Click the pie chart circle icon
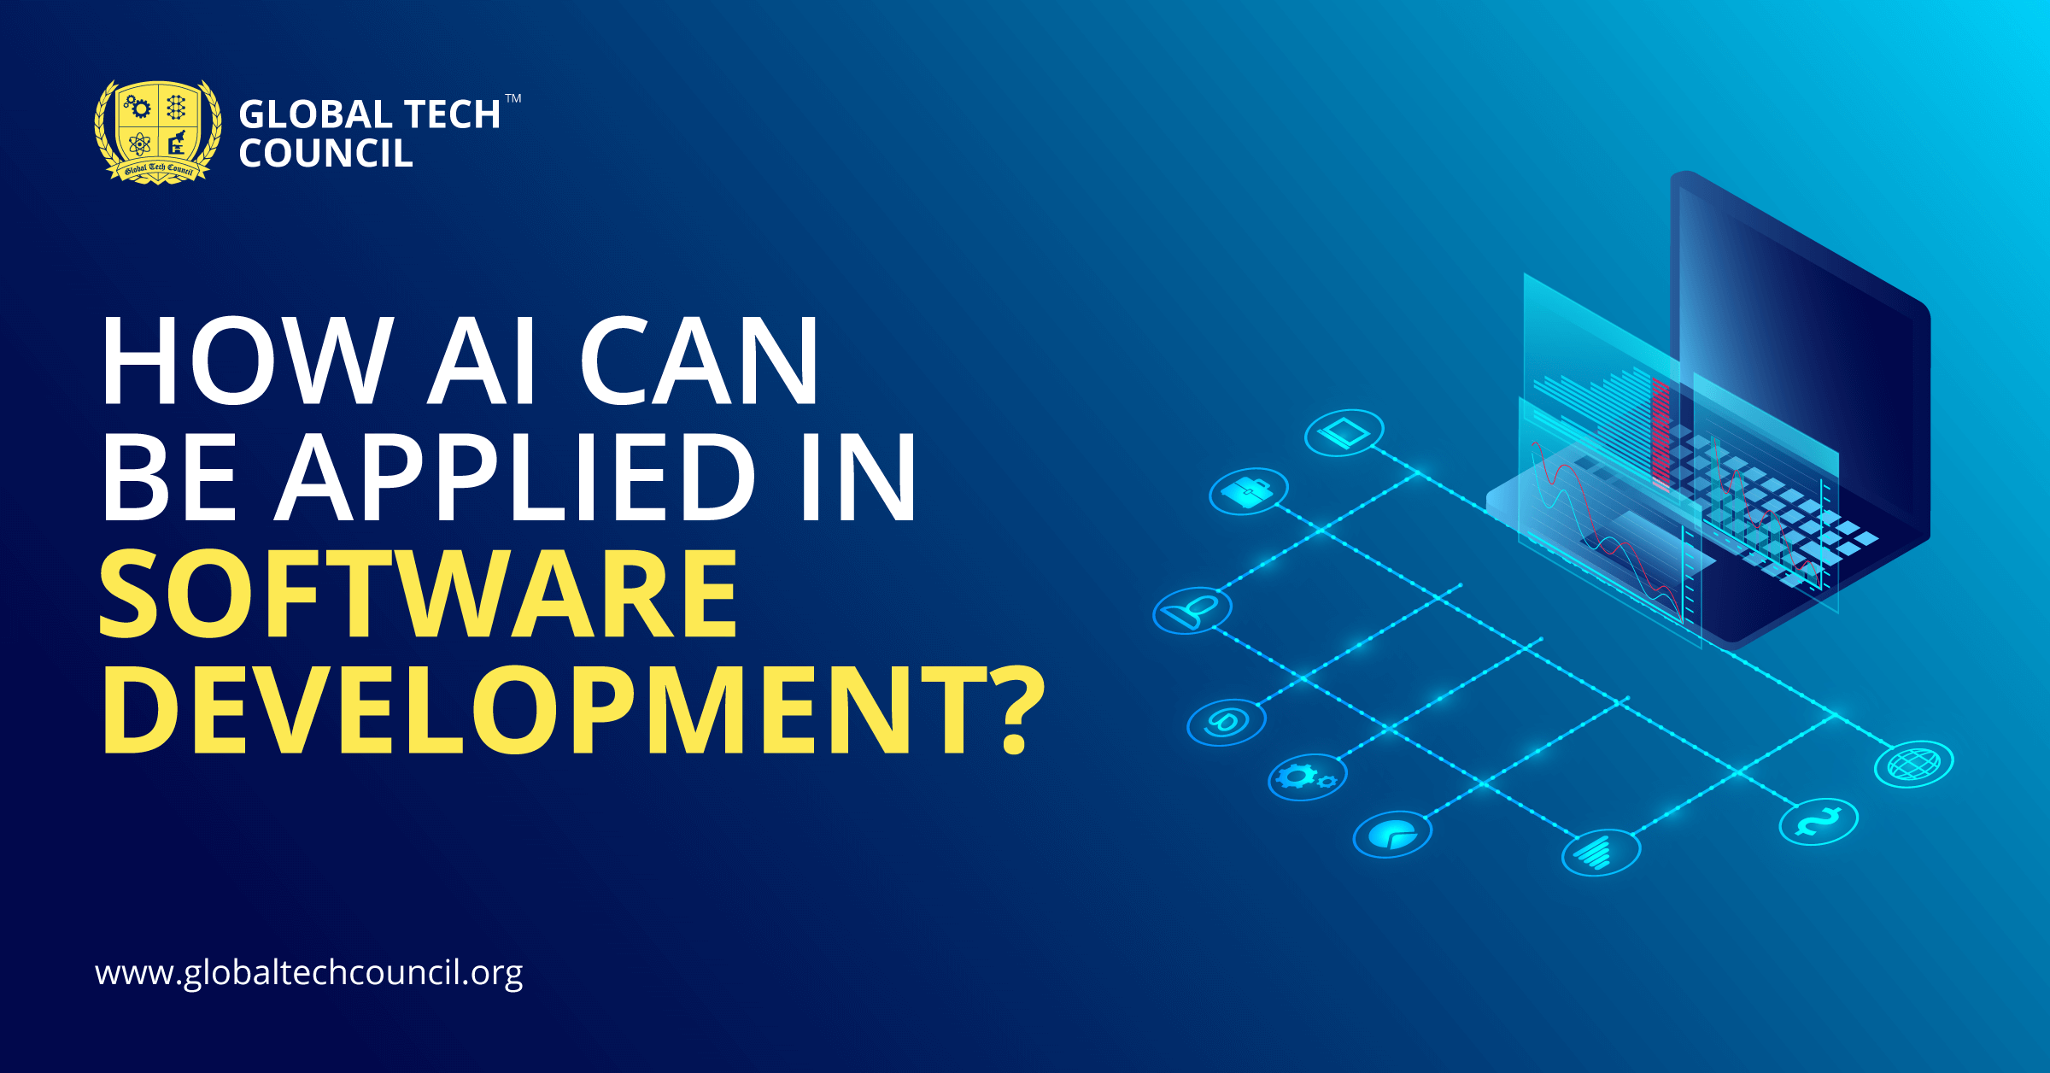The image size is (2050, 1073). [1392, 834]
